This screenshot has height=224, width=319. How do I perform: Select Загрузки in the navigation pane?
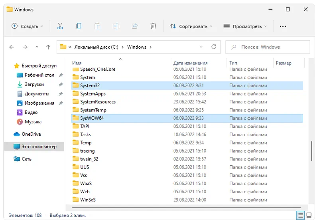click(x=34, y=84)
